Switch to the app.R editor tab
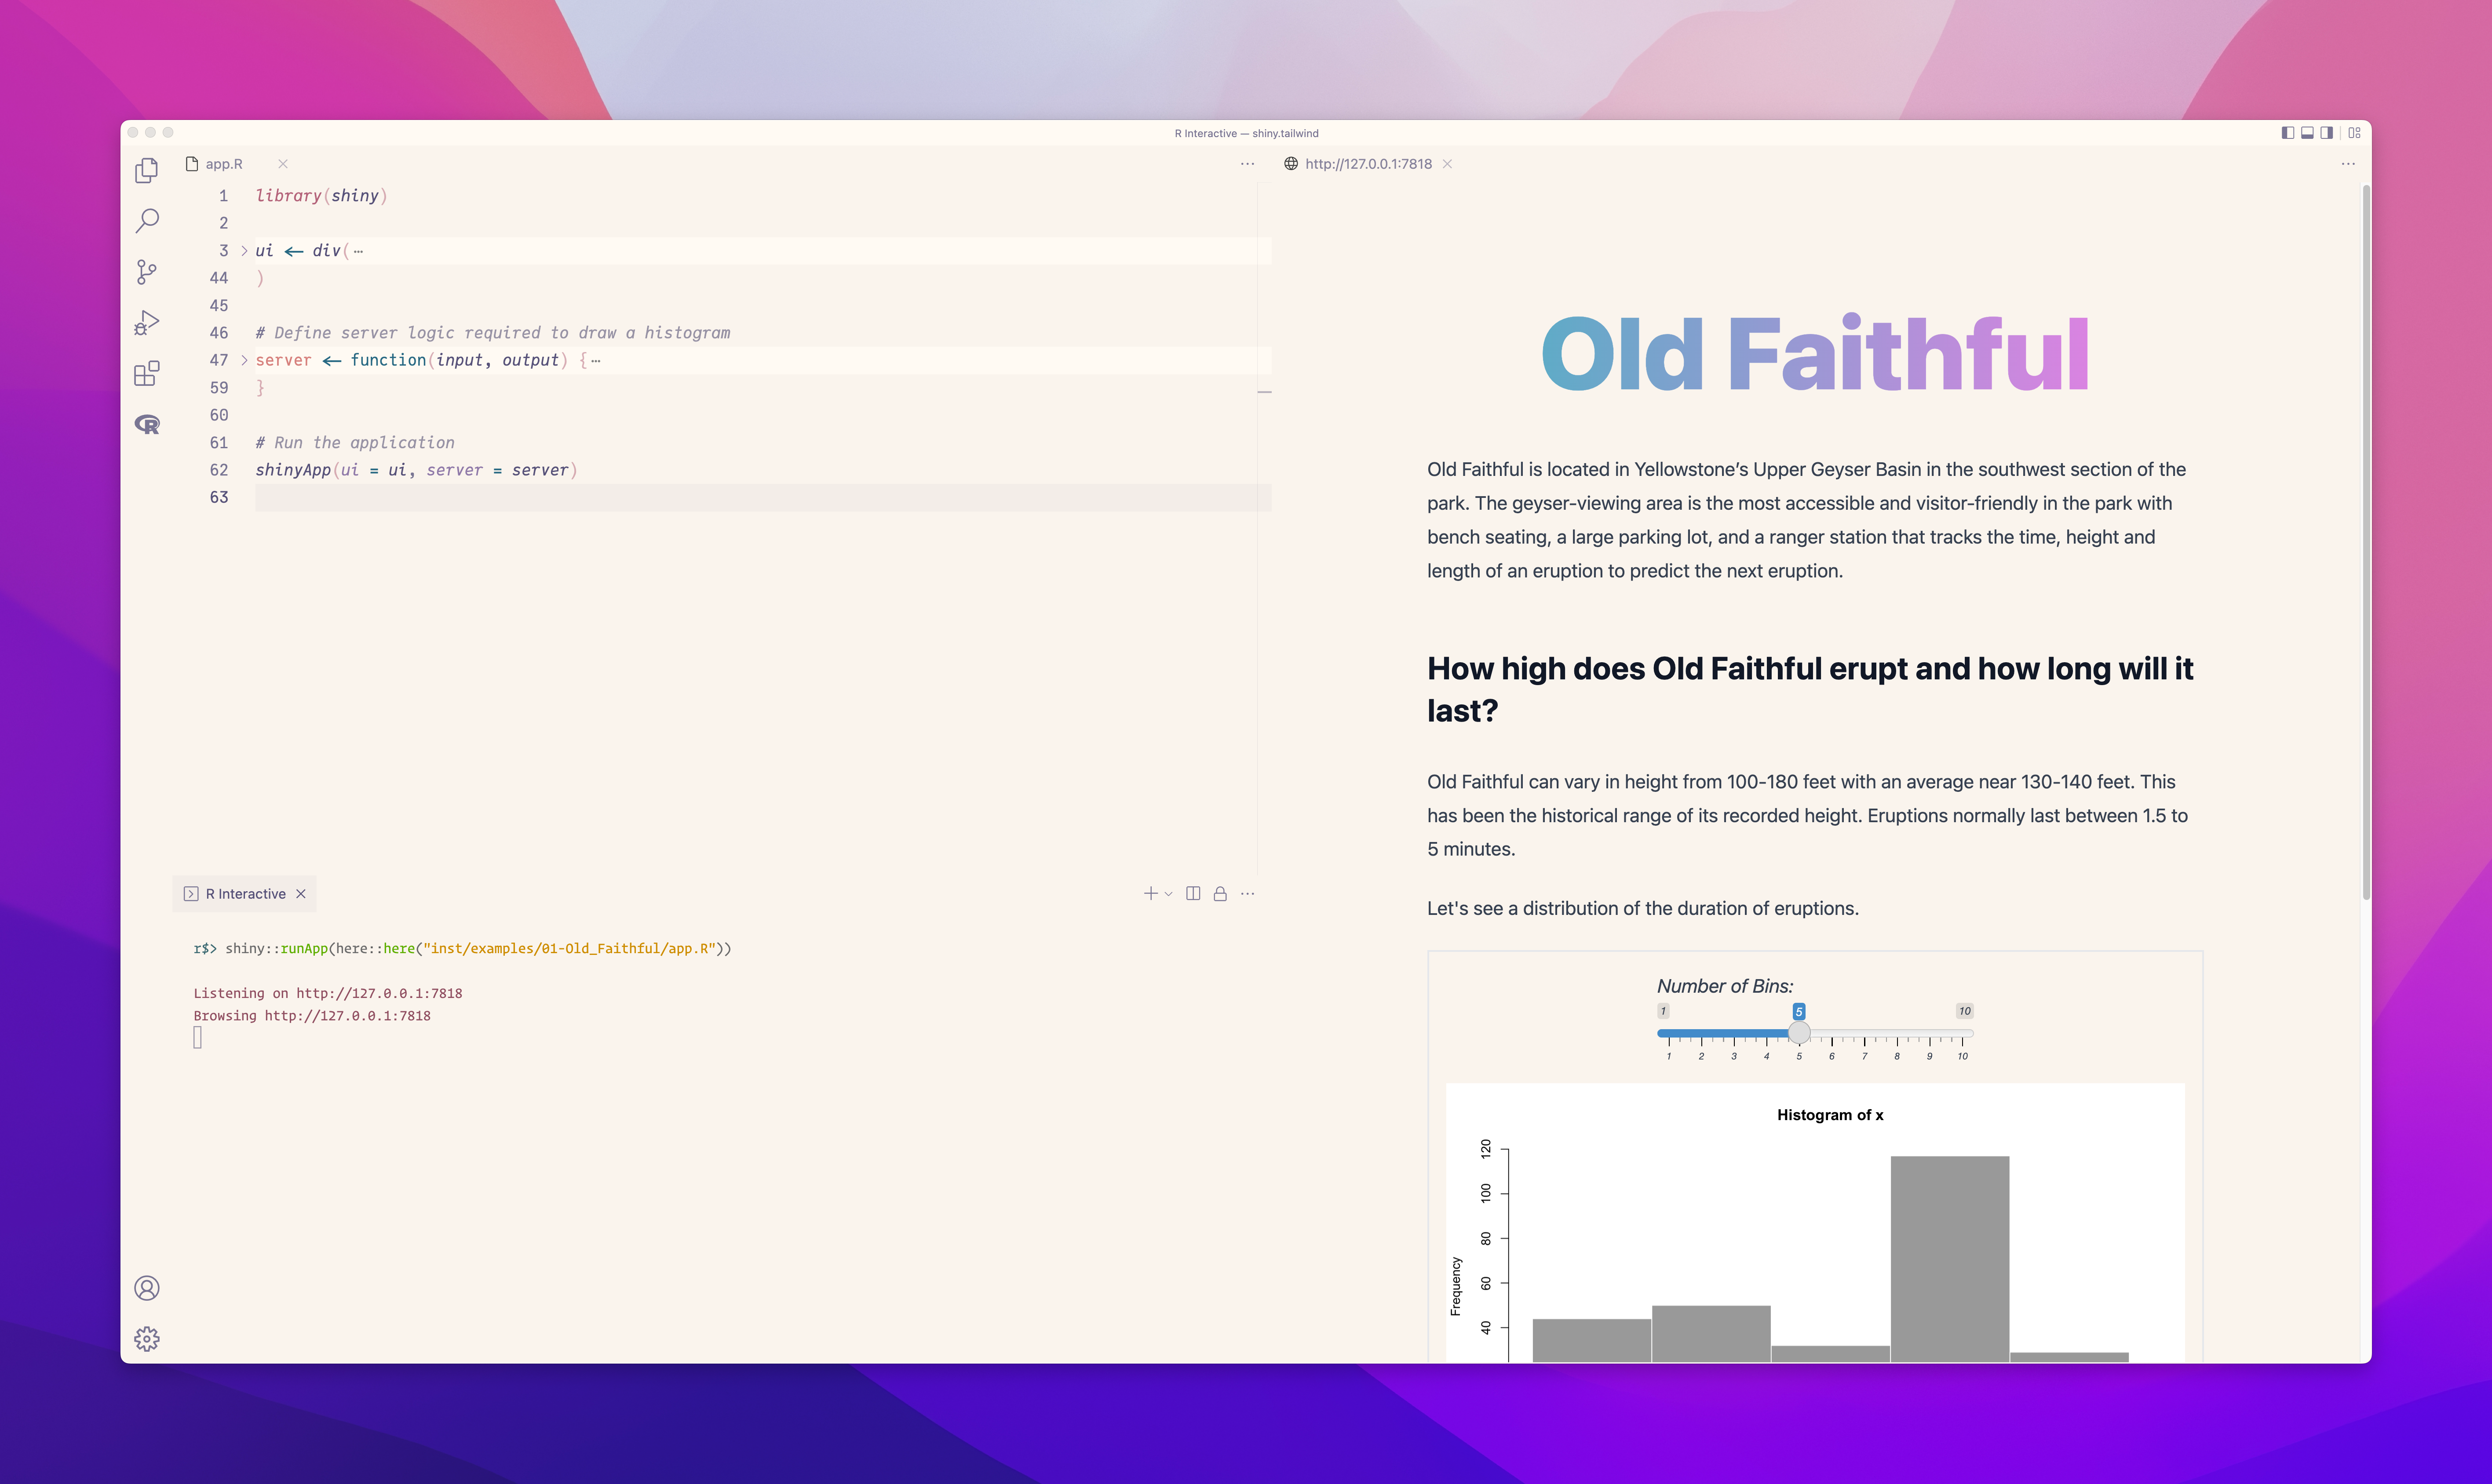 click(224, 164)
